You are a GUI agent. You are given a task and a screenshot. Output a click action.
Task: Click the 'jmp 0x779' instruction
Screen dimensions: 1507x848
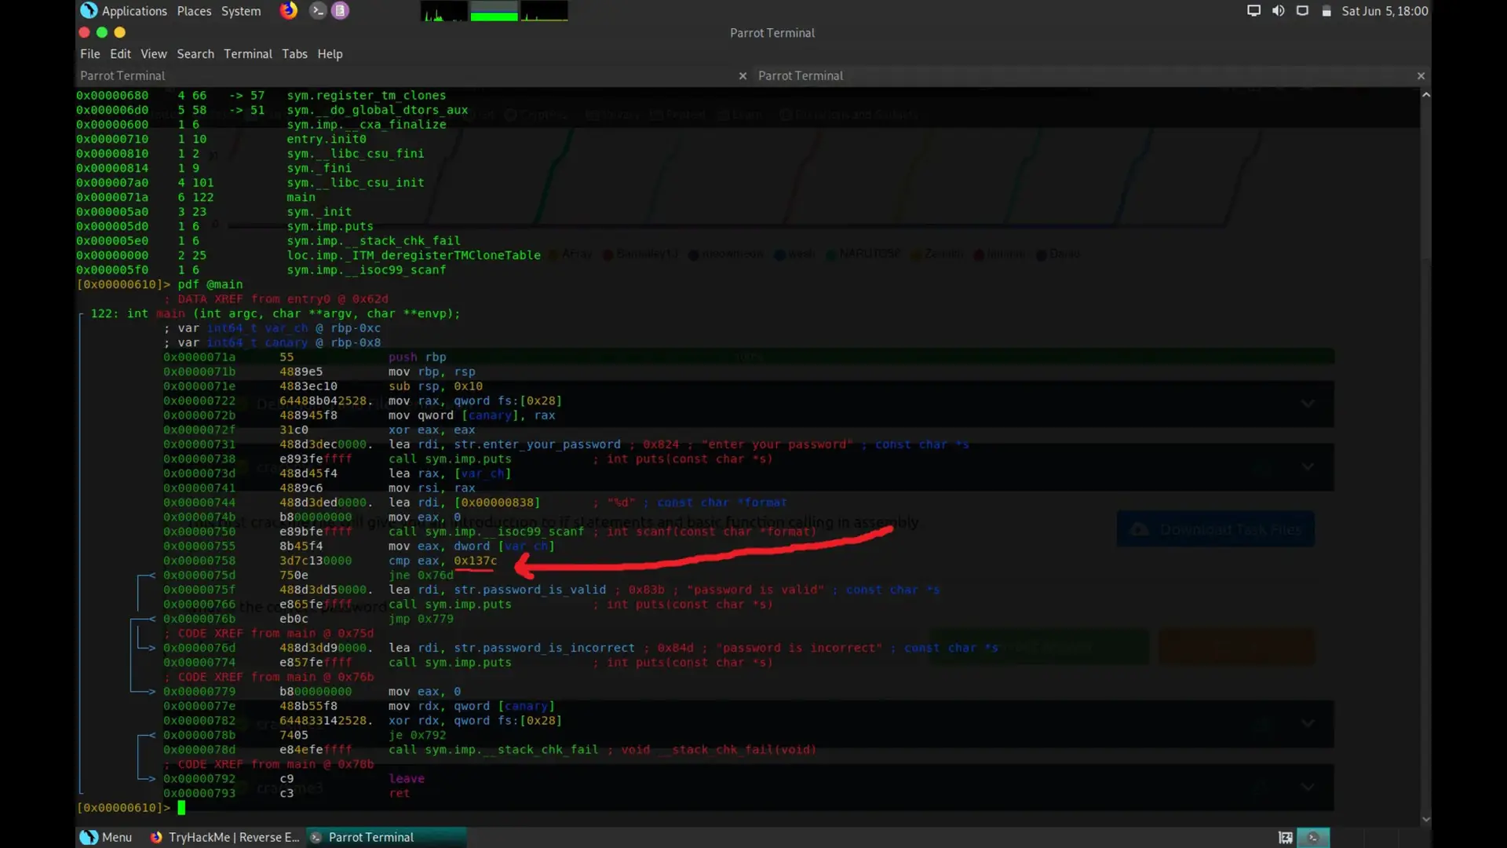[x=421, y=619]
